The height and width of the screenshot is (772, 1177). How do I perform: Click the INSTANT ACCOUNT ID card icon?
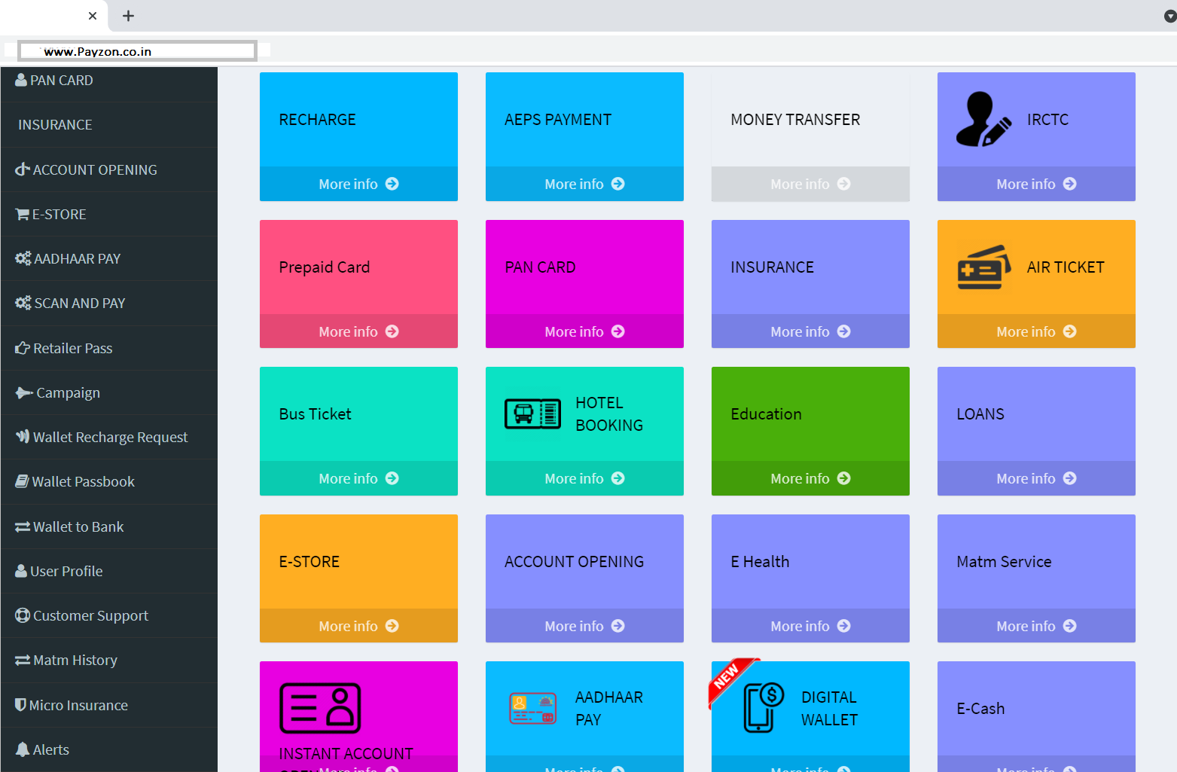coord(320,708)
